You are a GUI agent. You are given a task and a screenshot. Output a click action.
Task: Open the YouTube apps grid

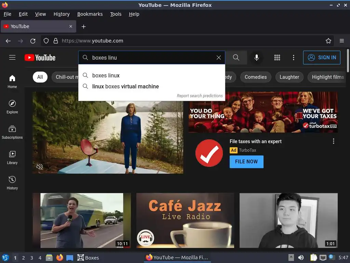pyautogui.click(x=277, y=58)
